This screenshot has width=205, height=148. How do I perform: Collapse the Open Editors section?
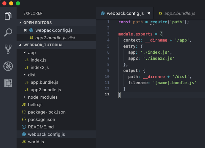(20, 23)
